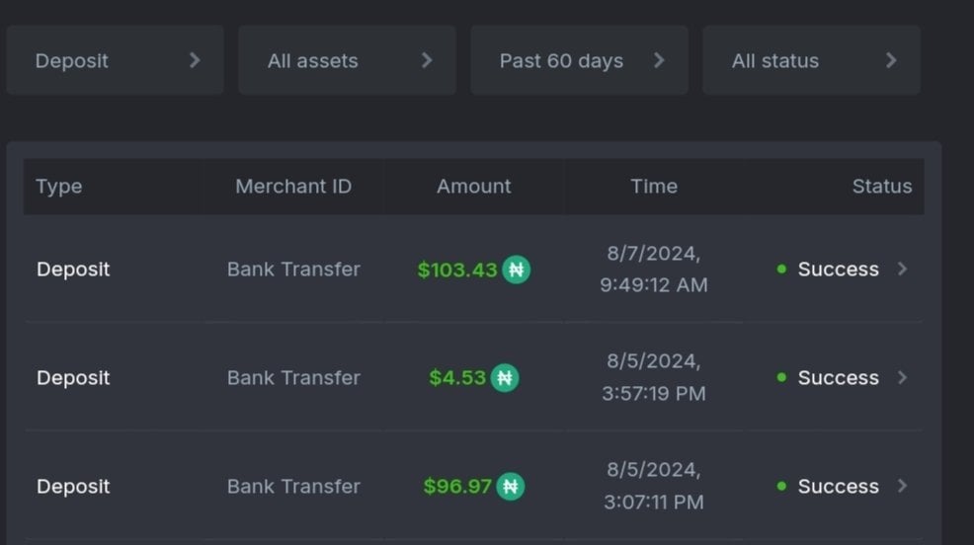Viewport: 974px width, 545px height.
Task: Click the Amount column header
Action: [474, 187]
